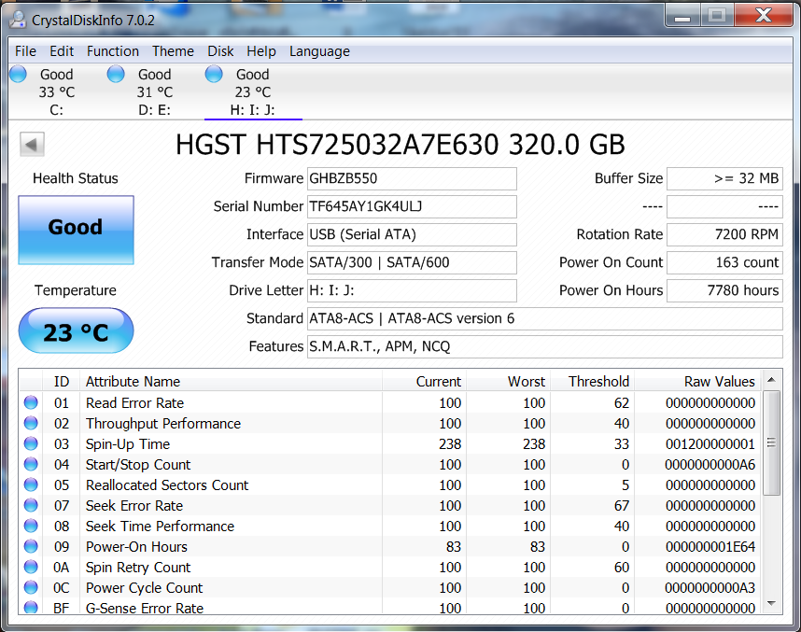The width and height of the screenshot is (801, 632).
Task: Click the Serial Number field
Action: click(x=412, y=206)
